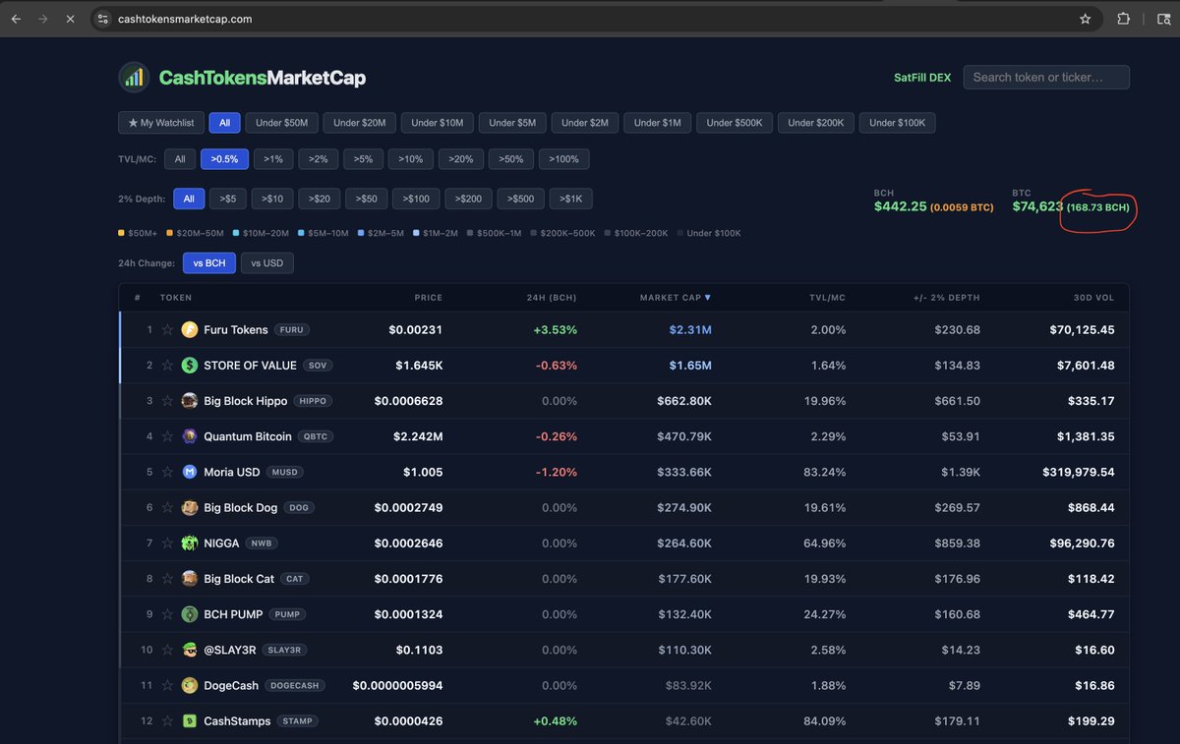This screenshot has height=744, width=1180.
Task: Star Furu Tokens for watchlist
Action: [x=167, y=330]
